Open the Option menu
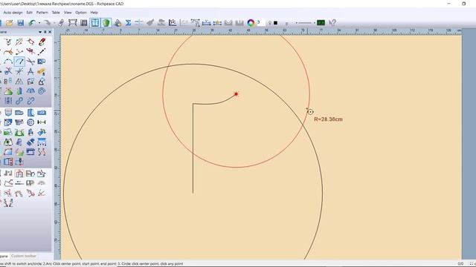The image size is (476, 267). click(x=81, y=13)
